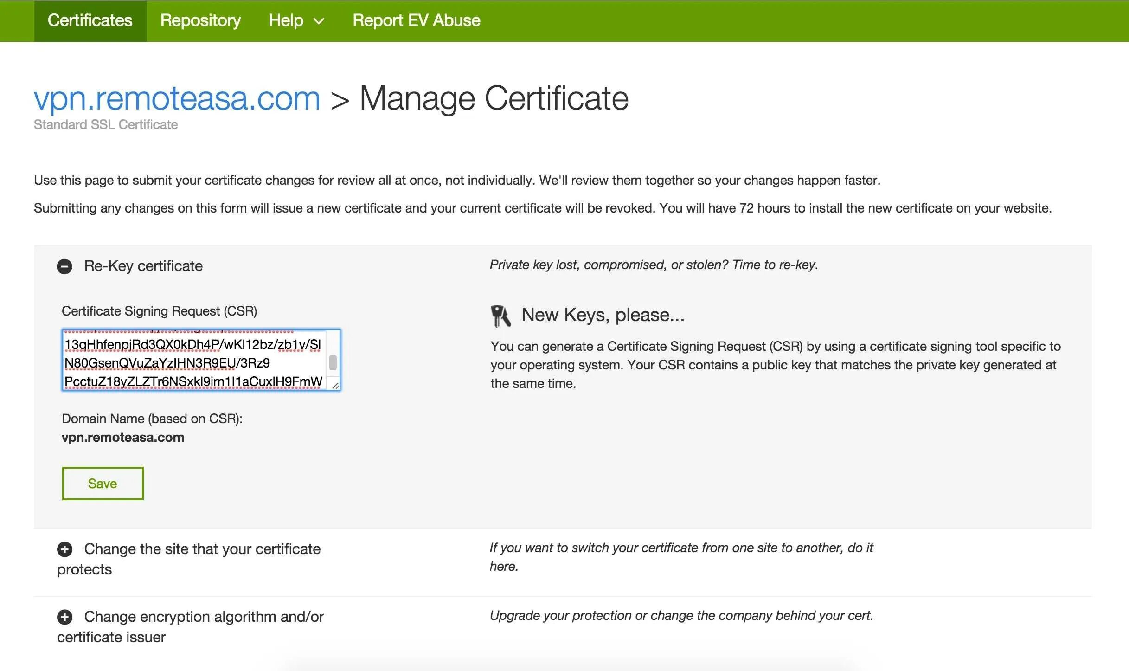Image resolution: width=1129 pixels, height=671 pixels.
Task: Follow the vpn.remoteasa.com title link
Action: tap(177, 98)
